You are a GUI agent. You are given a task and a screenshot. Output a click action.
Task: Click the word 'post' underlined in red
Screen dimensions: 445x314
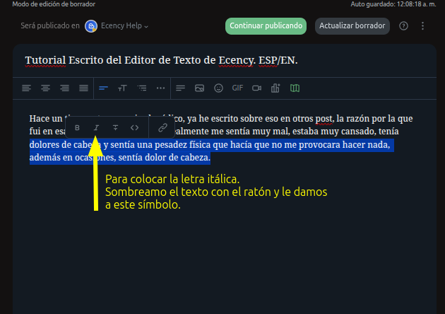[x=324, y=119]
